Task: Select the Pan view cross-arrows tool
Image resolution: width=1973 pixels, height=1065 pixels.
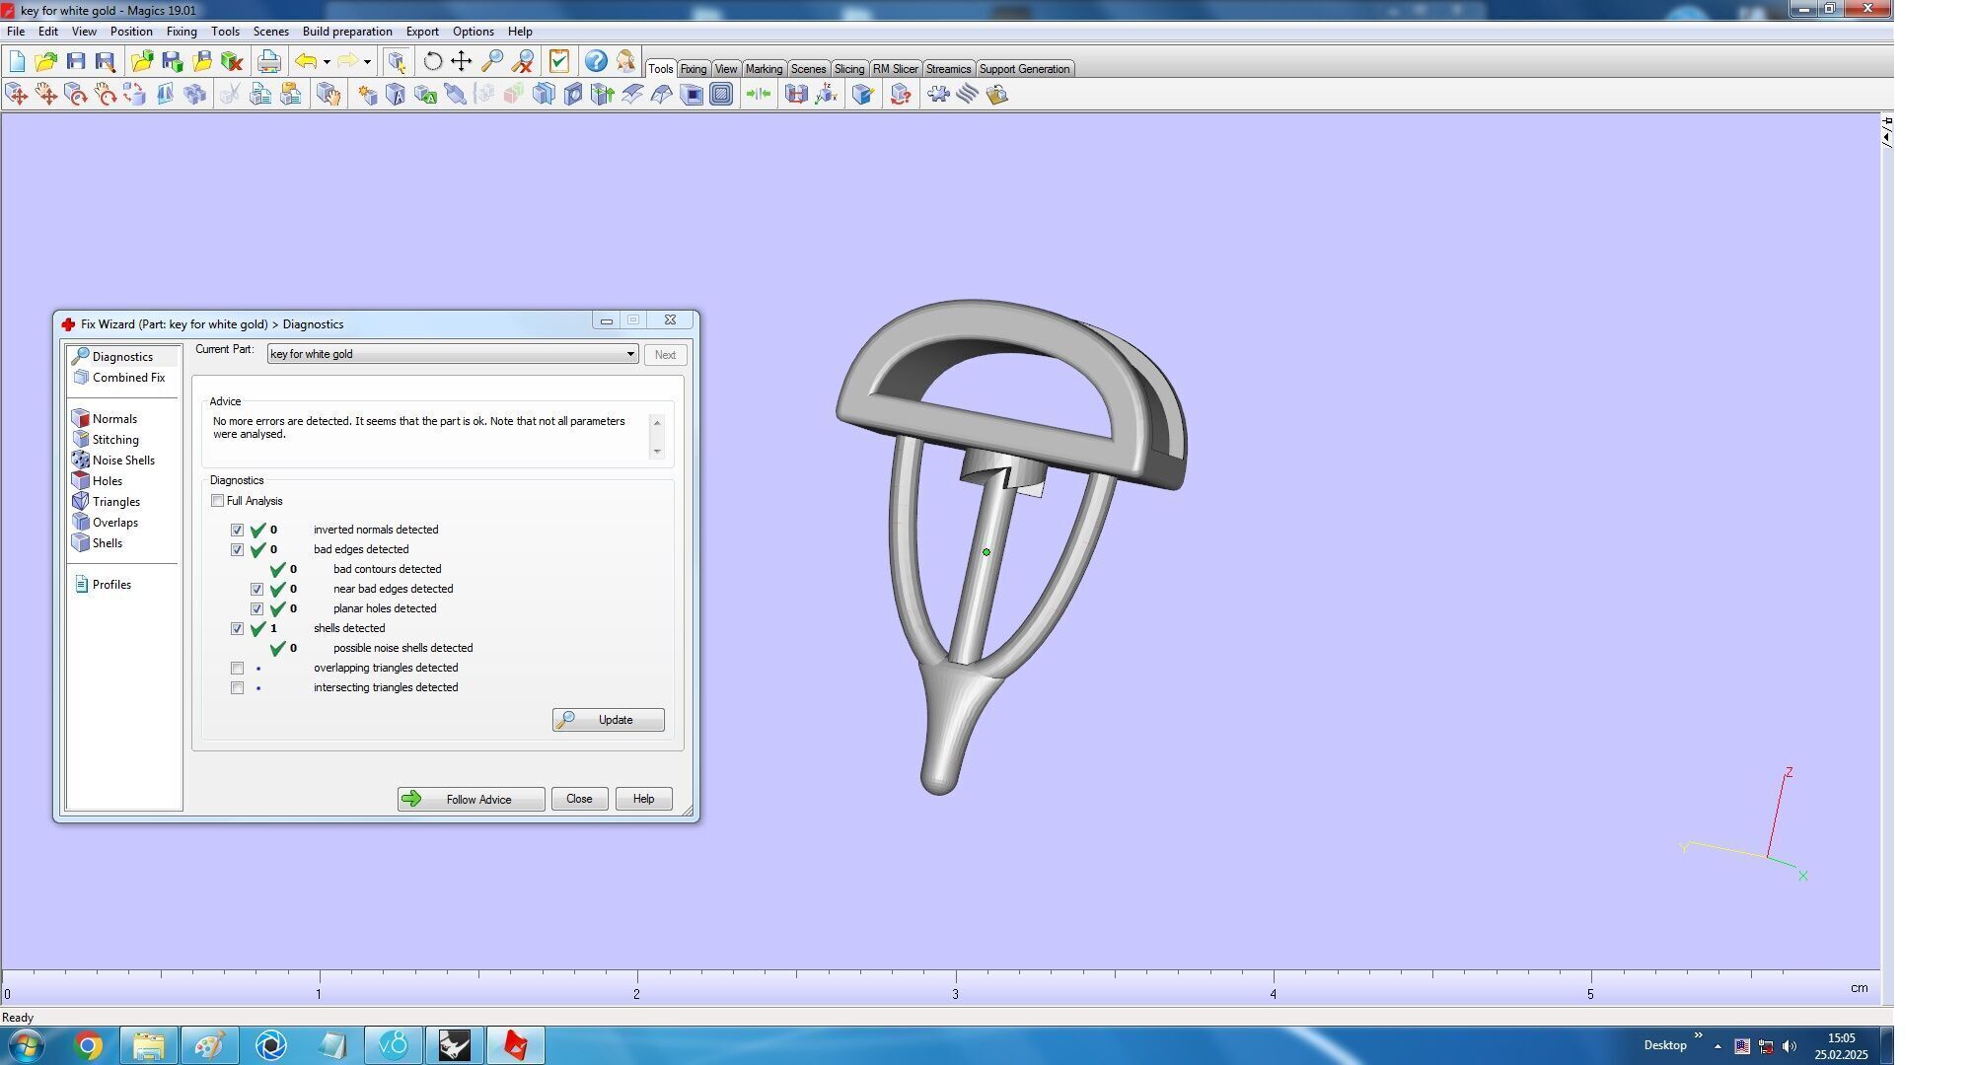Action: pyautogui.click(x=461, y=61)
